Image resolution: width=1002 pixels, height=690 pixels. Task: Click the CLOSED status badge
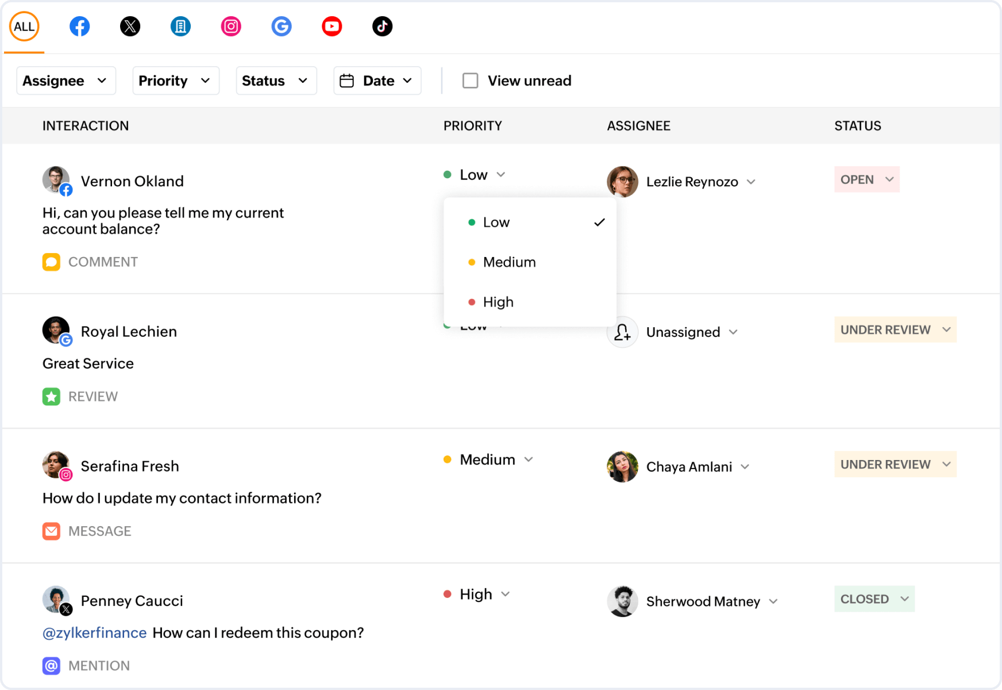click(874, 599)
